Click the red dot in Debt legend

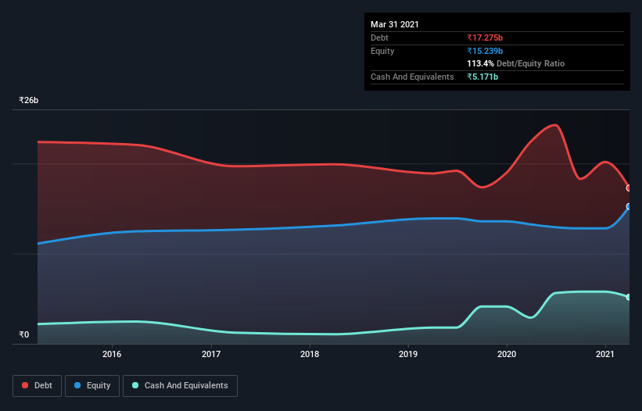(x=25, y=385)
